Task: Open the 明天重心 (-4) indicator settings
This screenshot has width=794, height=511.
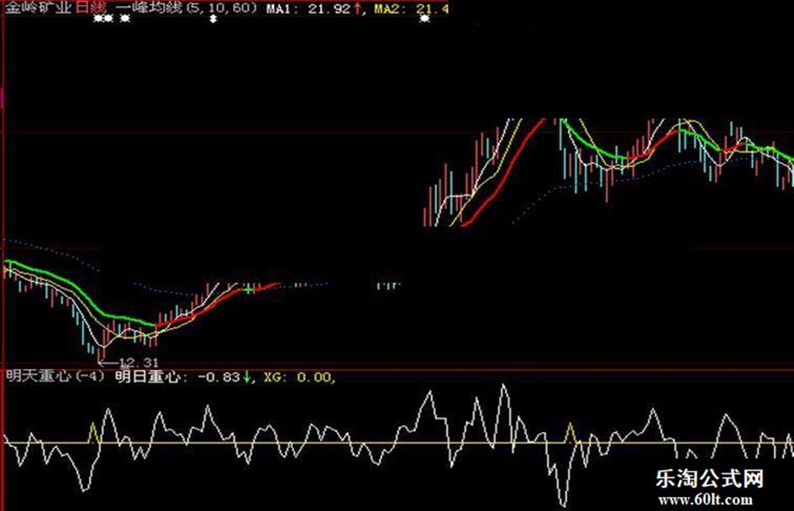Action: pyautogui.click(x=55, y=377)
